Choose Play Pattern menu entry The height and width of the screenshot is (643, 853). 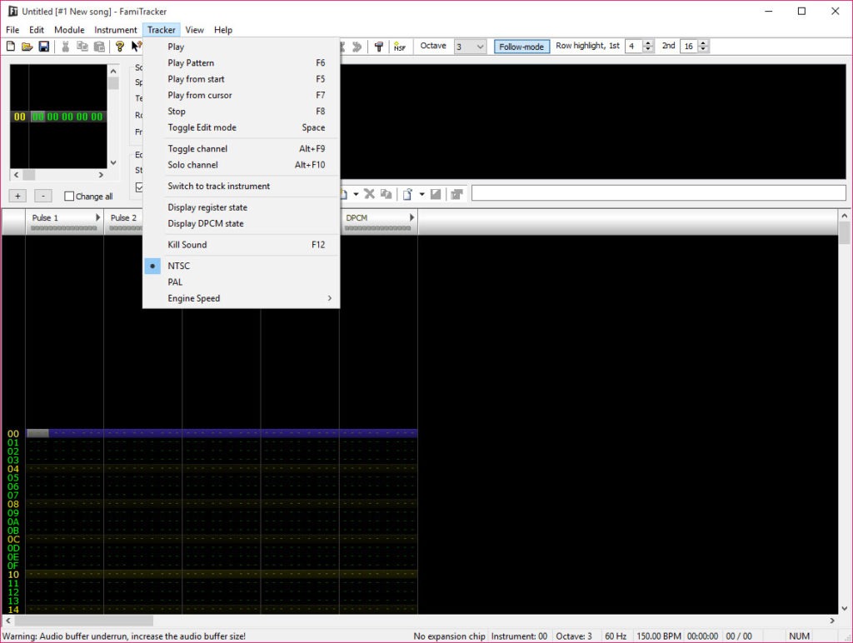[241, 63]
